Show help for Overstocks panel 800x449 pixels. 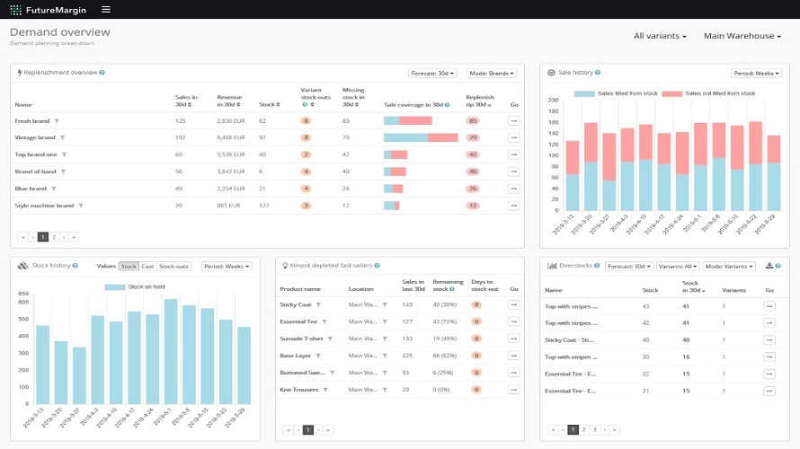pyautogui.click(x=597, y=266)
